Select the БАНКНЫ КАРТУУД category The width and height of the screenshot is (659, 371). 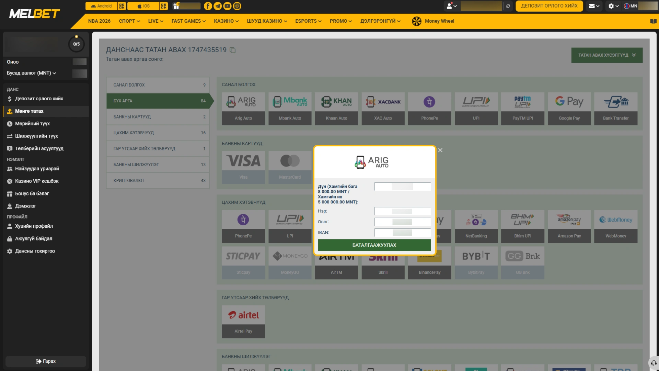click(158, 117)
